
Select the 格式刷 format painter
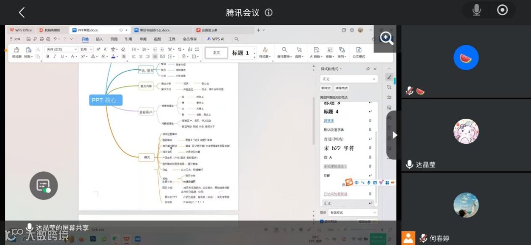[x=17, y=53]
